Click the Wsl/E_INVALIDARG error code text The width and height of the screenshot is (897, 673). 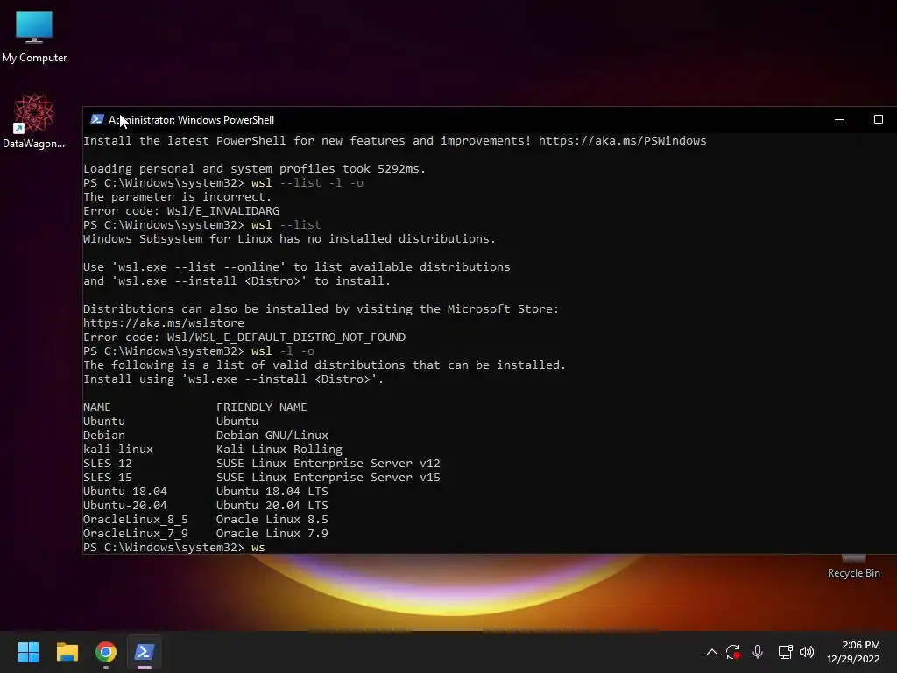coord(223,211)
